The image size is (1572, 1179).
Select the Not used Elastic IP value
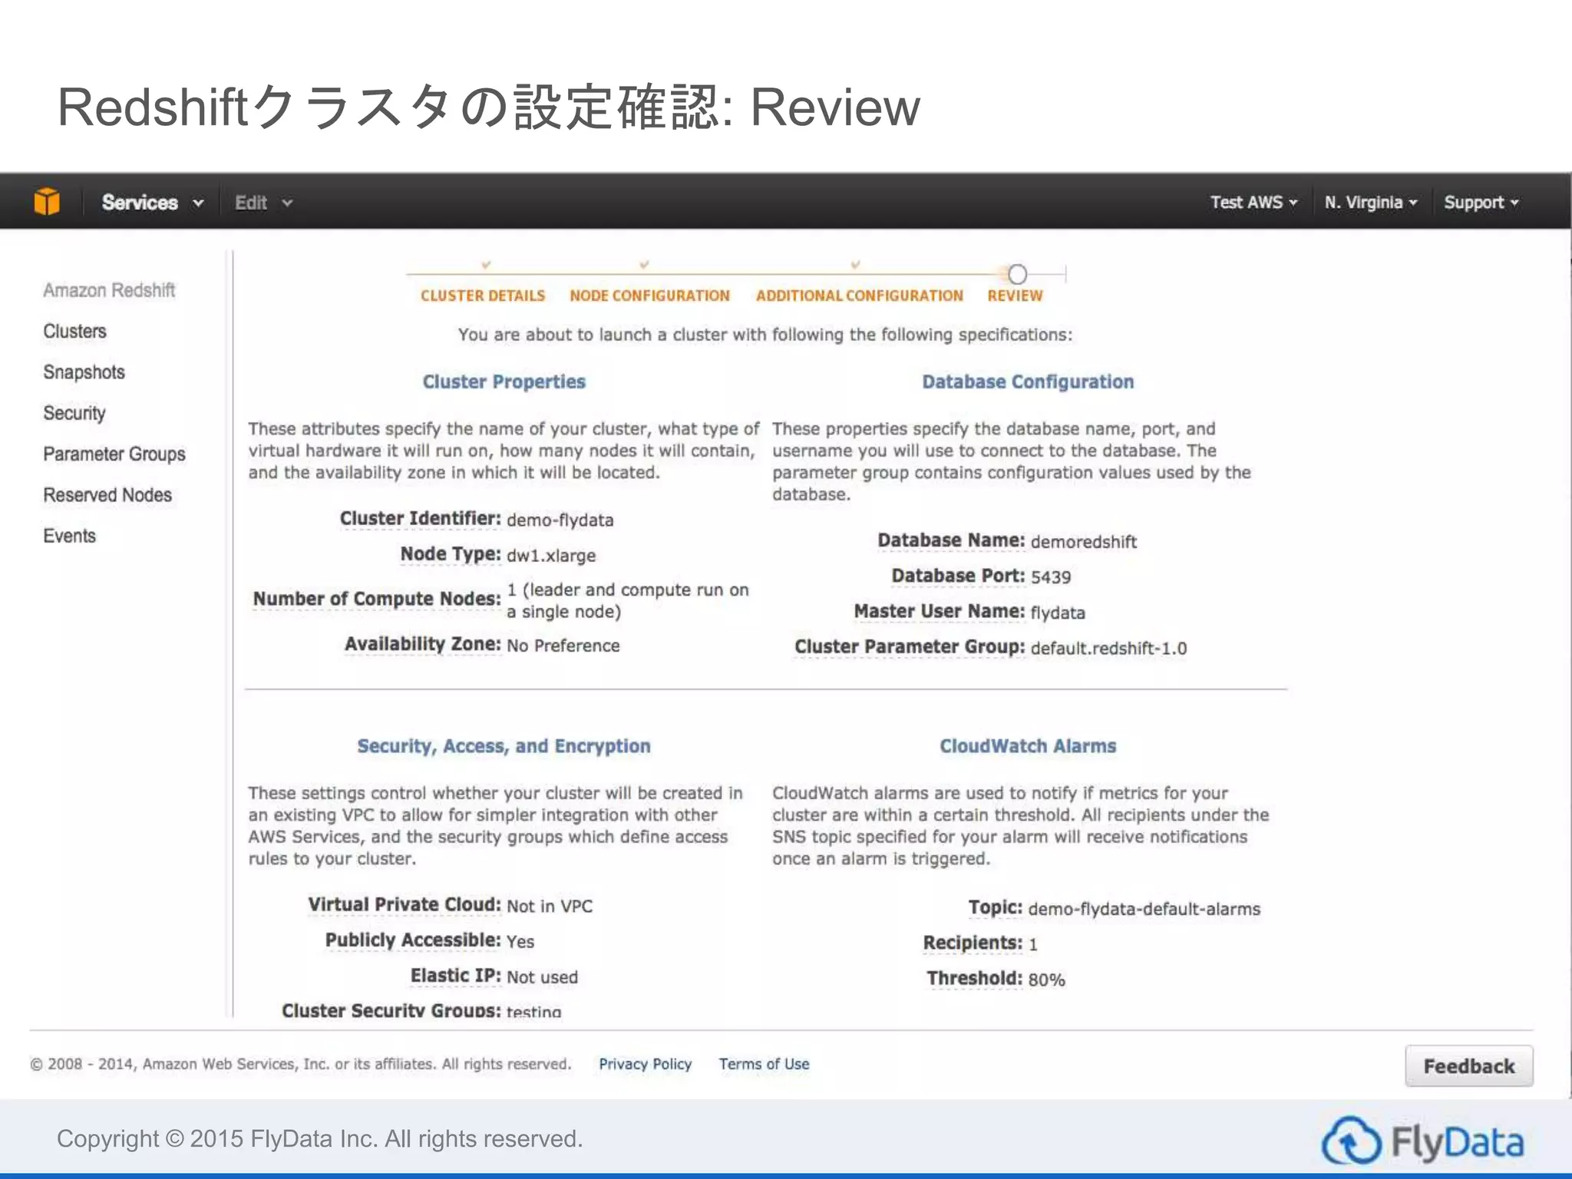tap(542, 977)
